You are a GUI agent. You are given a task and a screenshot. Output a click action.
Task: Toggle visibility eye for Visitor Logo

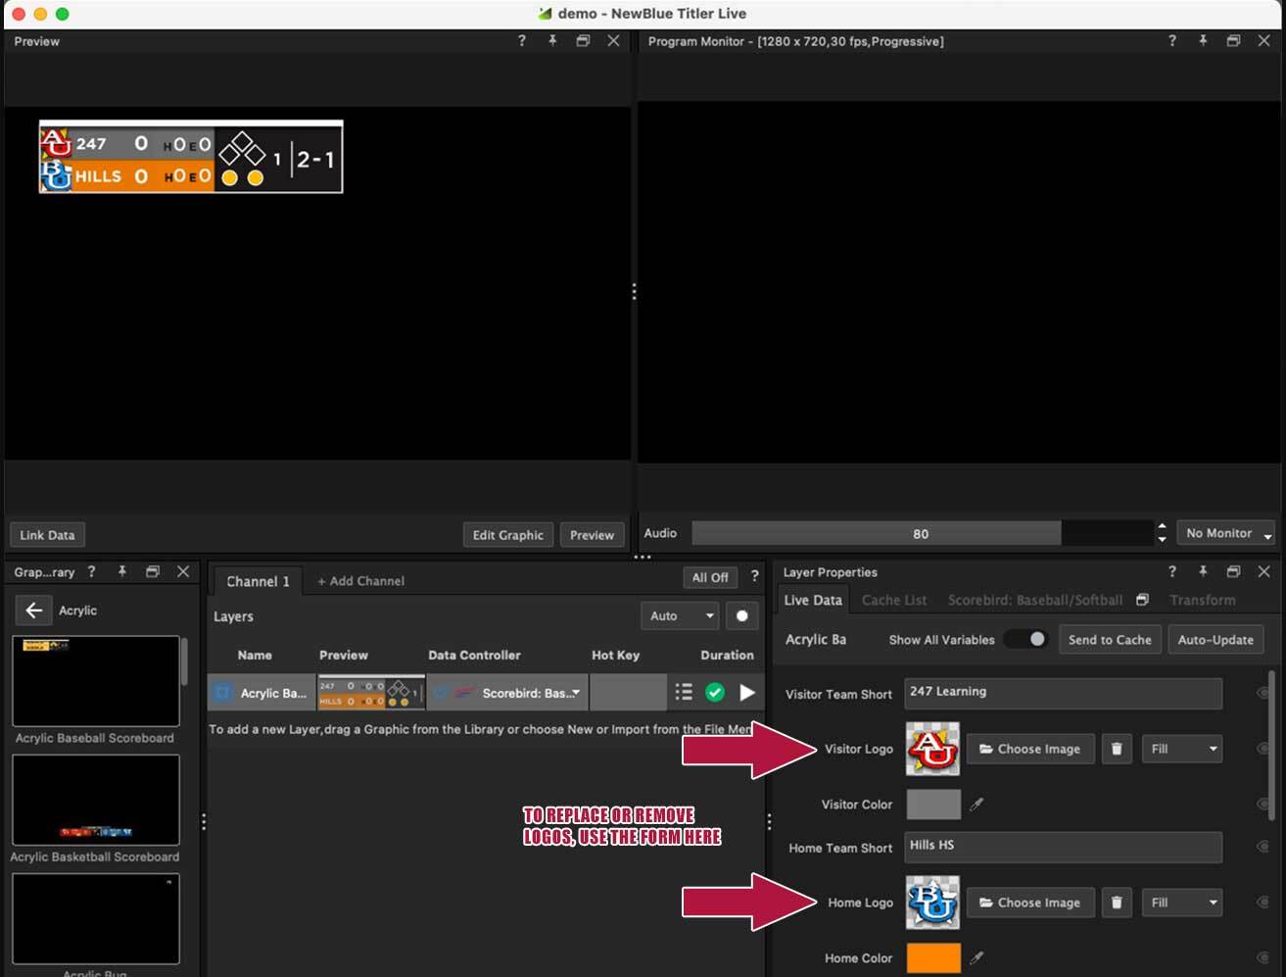click(1263, 749)
